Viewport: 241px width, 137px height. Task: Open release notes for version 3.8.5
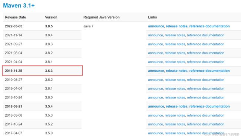point(177,26)
